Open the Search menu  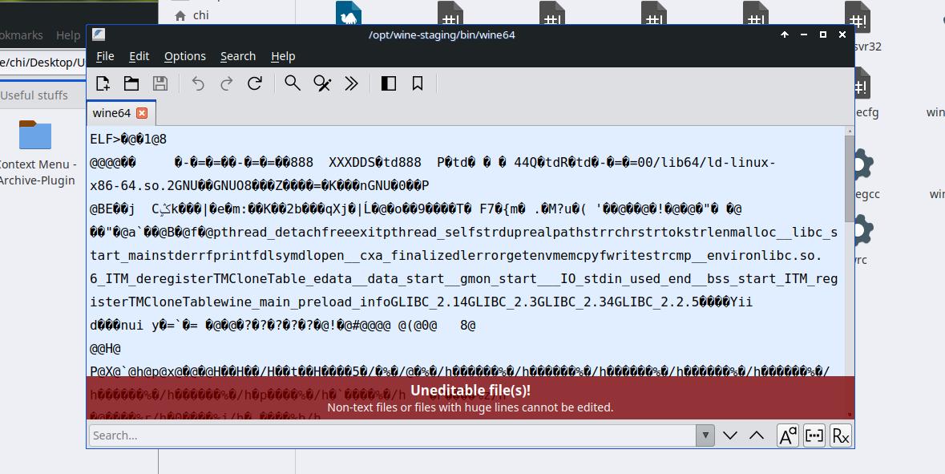click(238, 56)
